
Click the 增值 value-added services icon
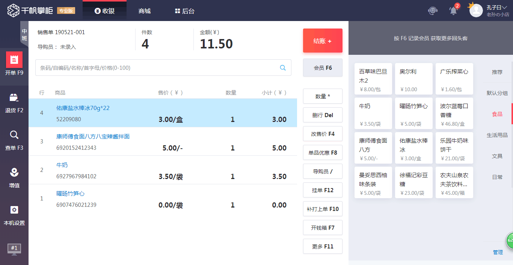click(14, 176)
